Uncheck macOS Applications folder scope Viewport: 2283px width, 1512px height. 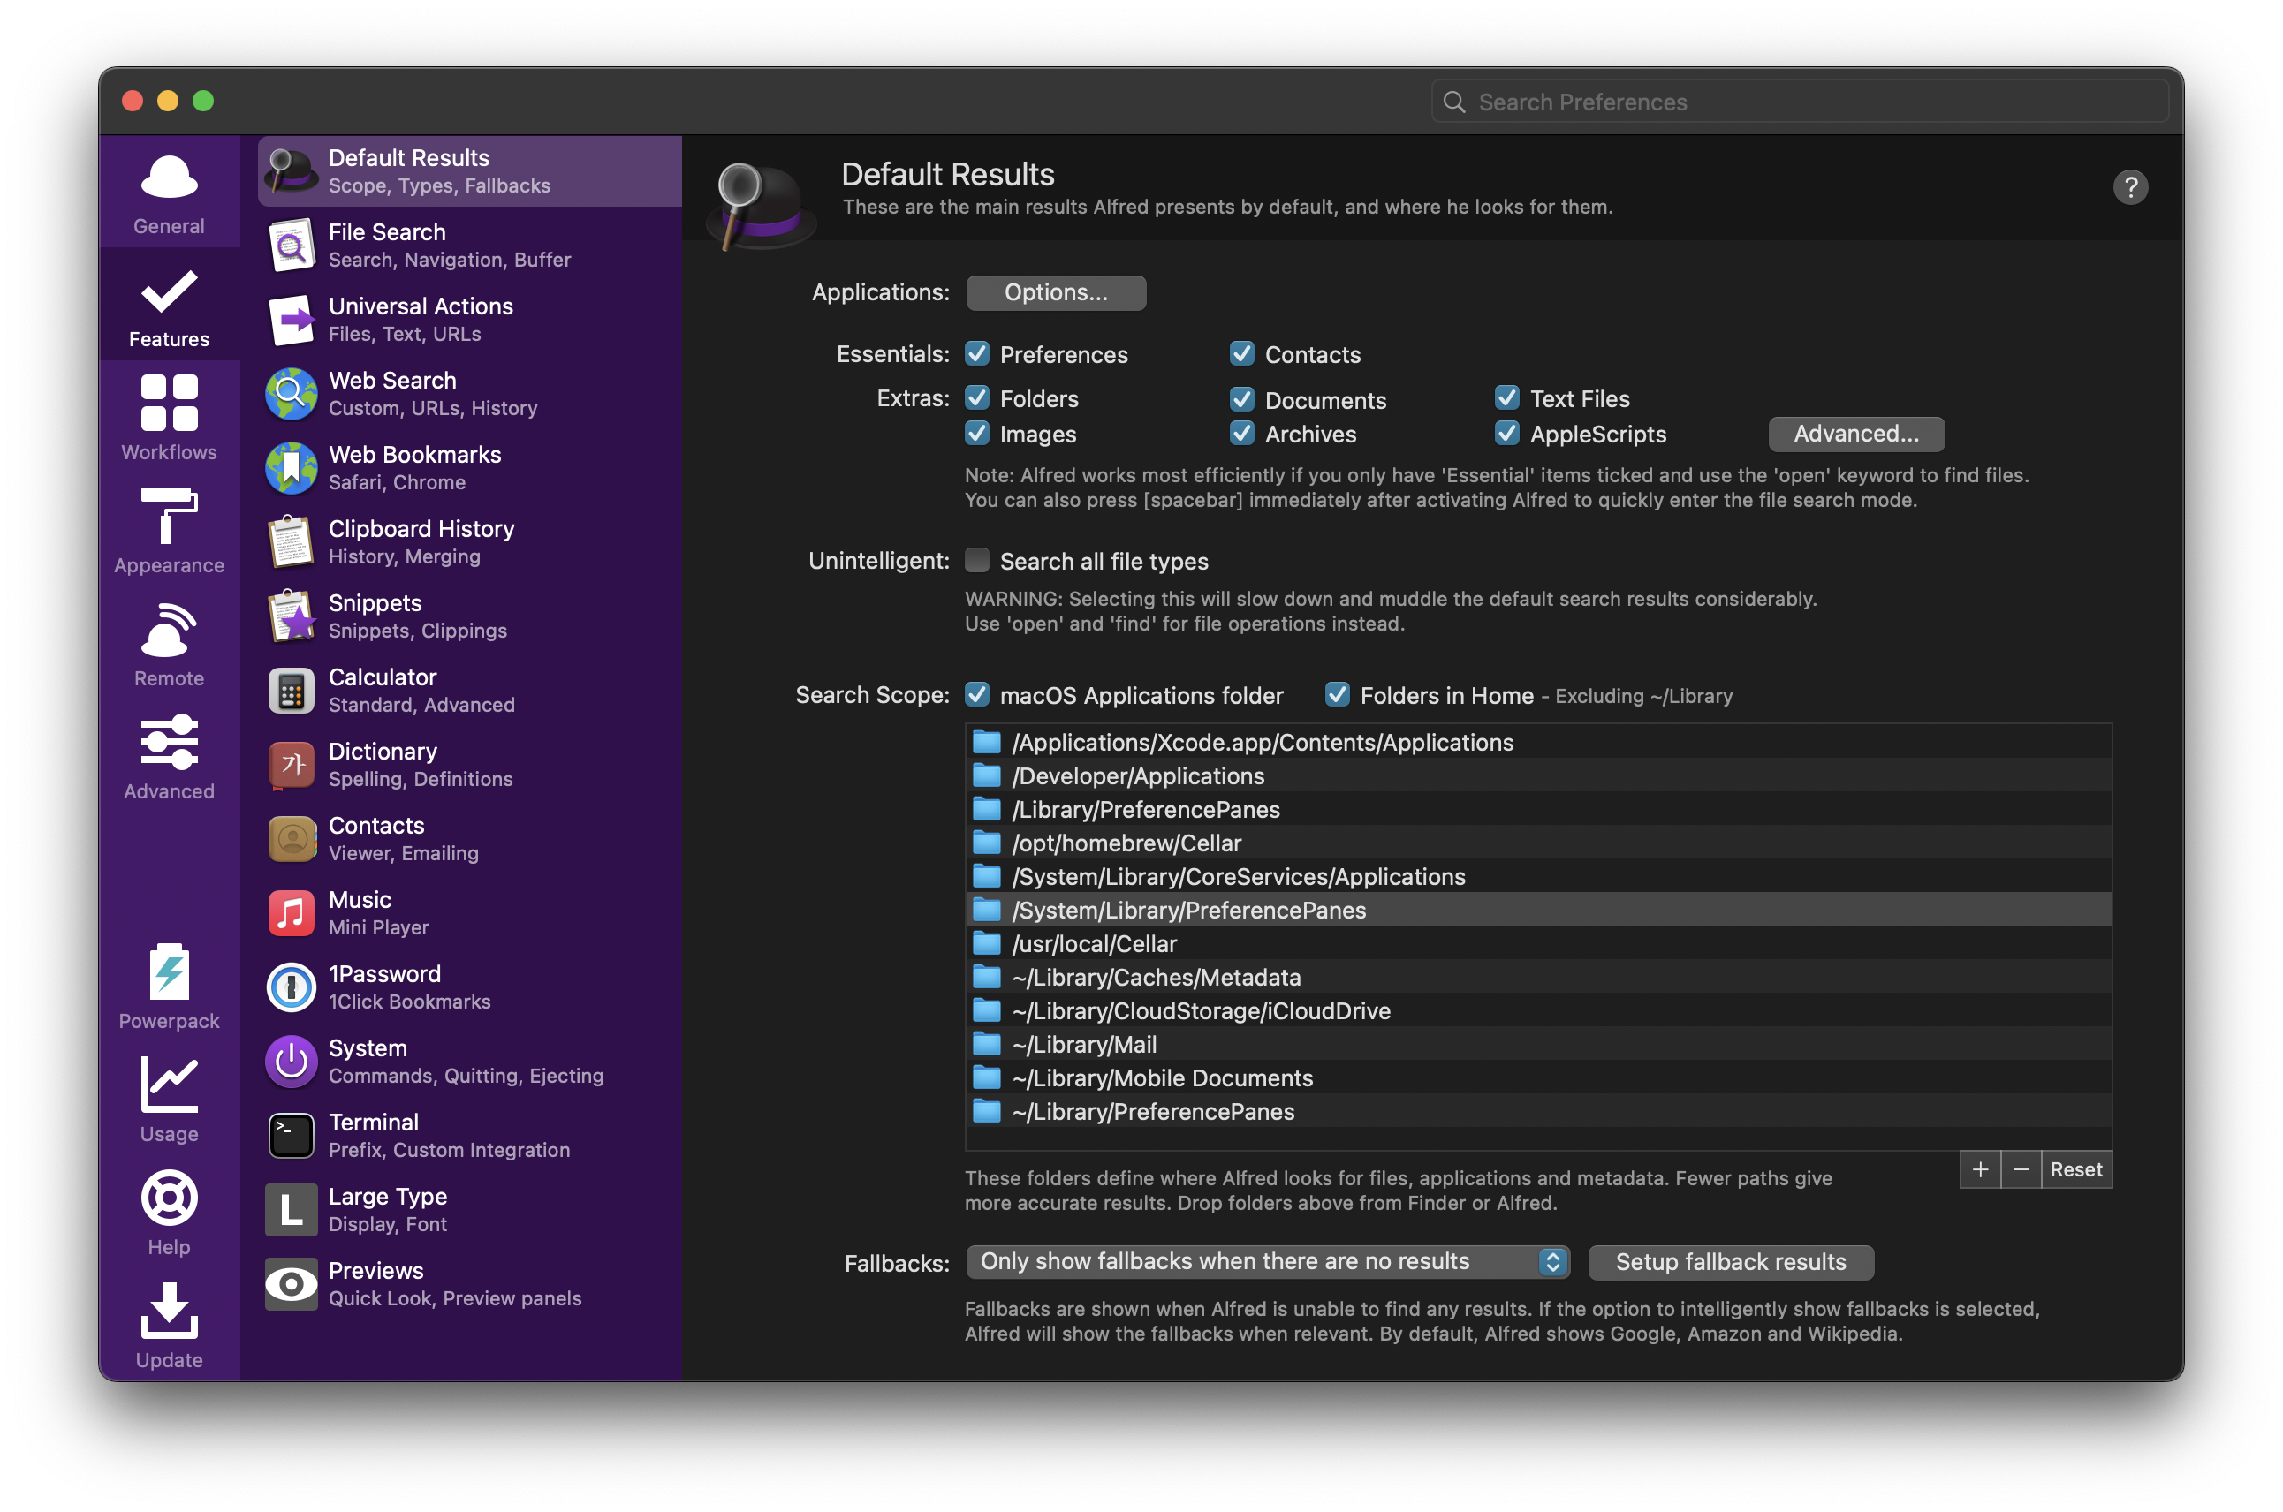[977, 695]
